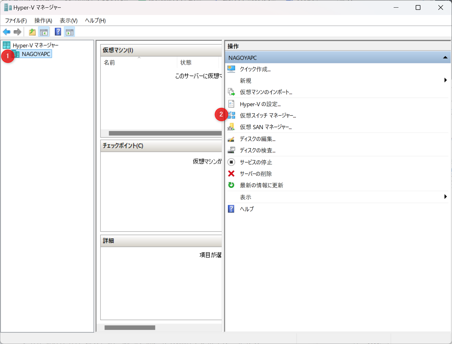Open the 操作(A) menu
Screen dimensions: 452x344
[43, 21]
